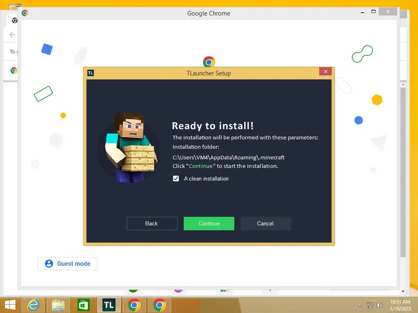Open the Windows Store taskbar icon
418x313 pixels.
83,305
